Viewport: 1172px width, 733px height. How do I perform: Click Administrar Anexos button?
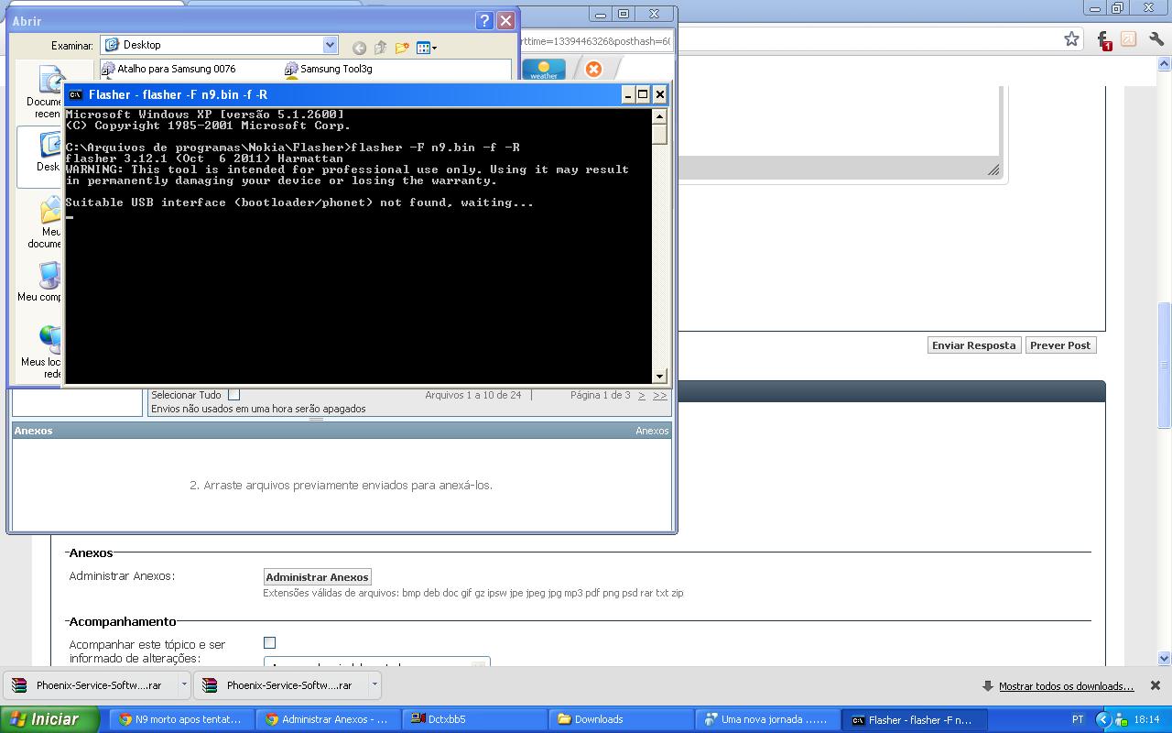tap(317, 577)
